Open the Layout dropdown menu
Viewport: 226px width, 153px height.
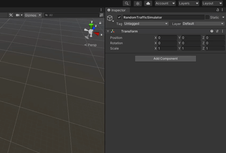212,3
